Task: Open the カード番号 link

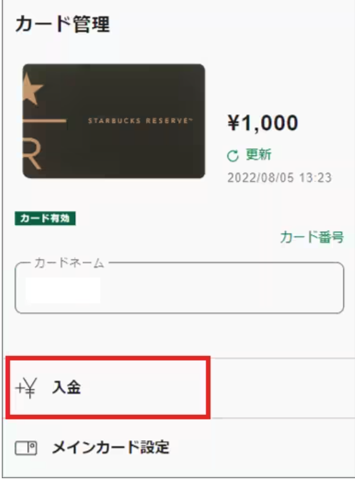Action: pyautogui.click(x=312, y=237)
